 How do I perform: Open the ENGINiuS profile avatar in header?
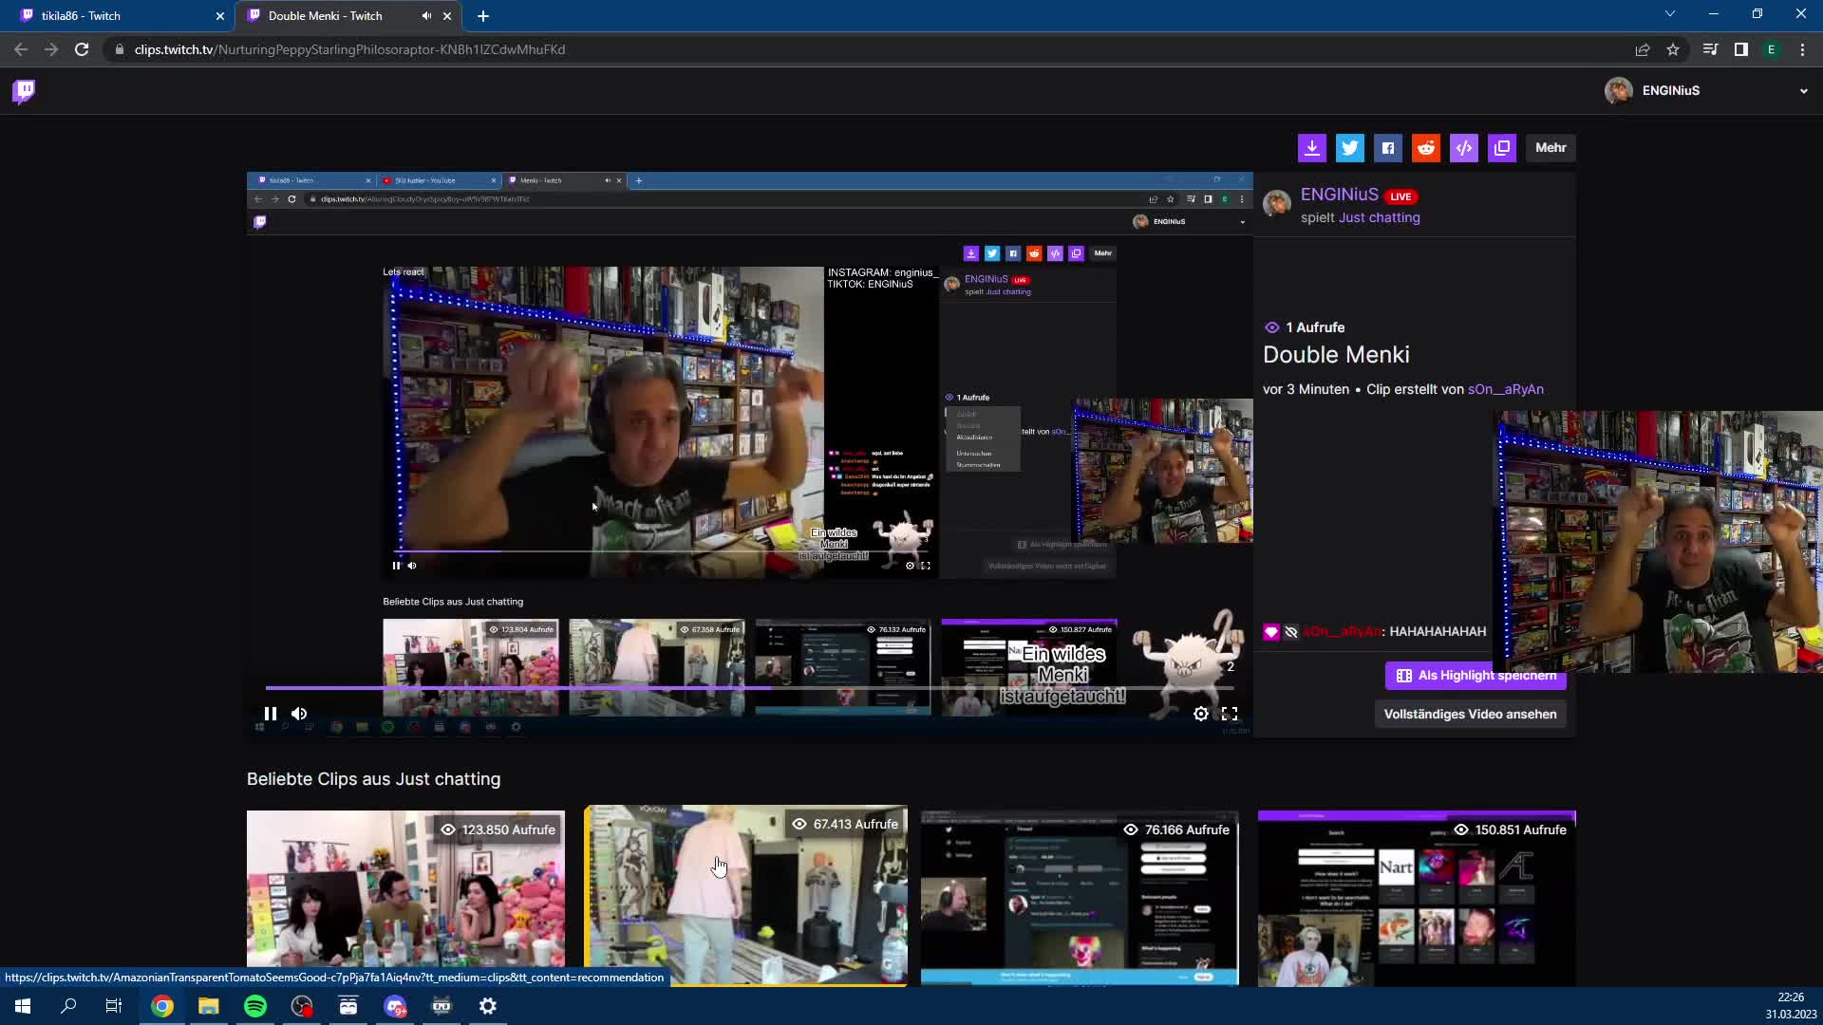(x=1618, y=91)
